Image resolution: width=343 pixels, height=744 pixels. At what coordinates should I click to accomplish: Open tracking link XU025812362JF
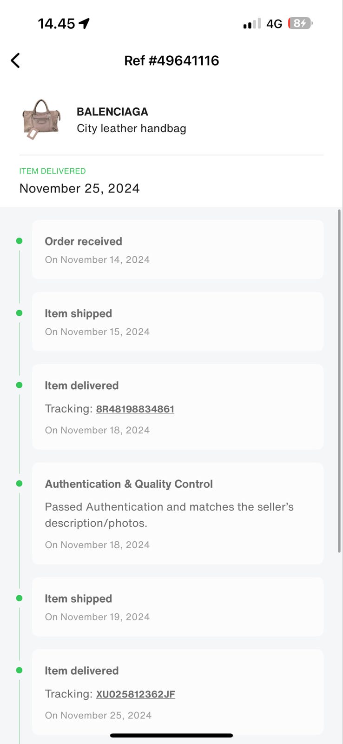click(x=135, y=694)
